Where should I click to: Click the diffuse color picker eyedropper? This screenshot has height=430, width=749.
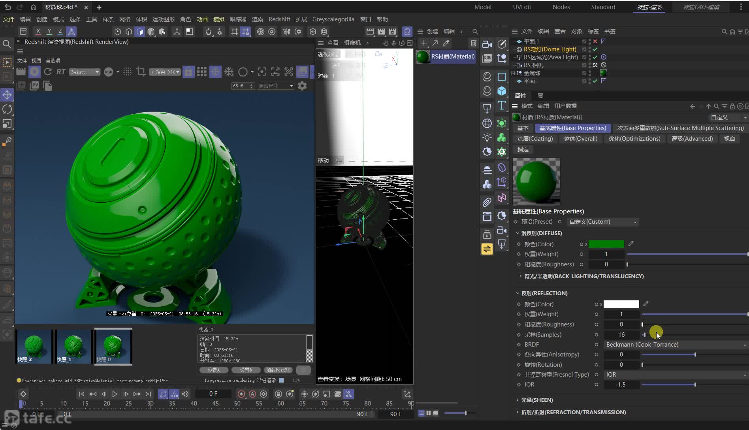(x=631, y=244)
